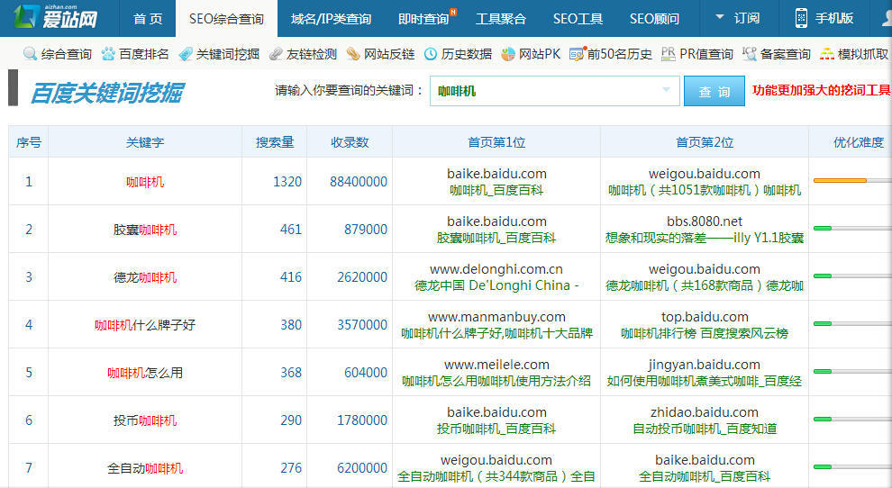Open zhidao.baidu.com result link
The width and height of the screenshot is (892, 488).
point(705,412)
